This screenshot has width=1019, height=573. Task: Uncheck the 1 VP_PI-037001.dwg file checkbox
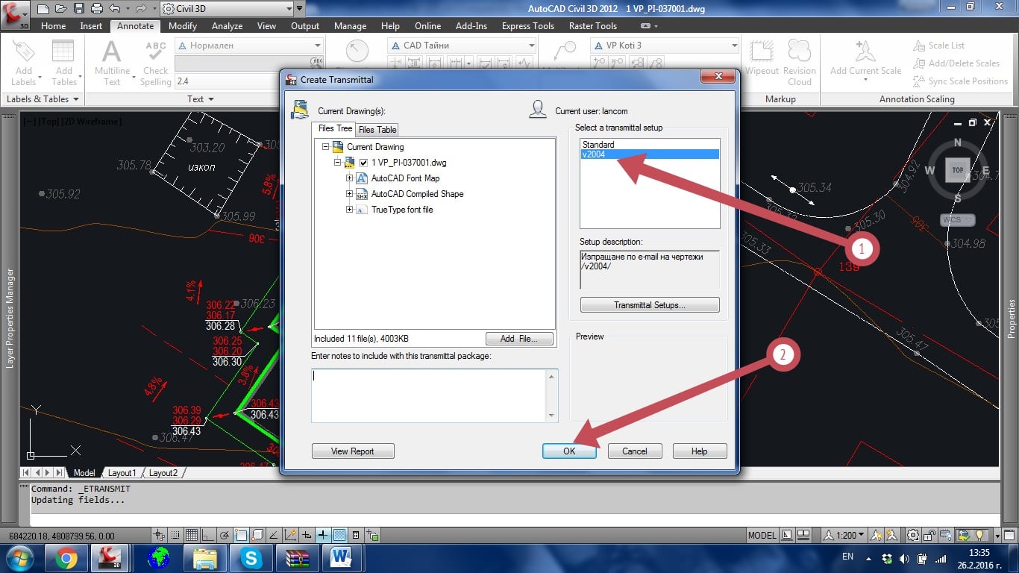tap(363, 163)
